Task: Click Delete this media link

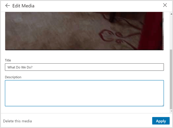Action: [17, 121]
